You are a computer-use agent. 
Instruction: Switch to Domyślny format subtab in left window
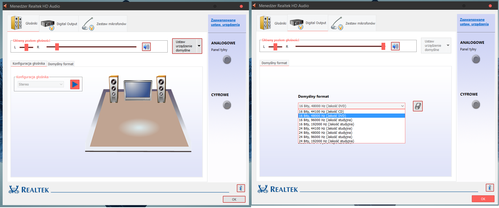coord(61,64)
